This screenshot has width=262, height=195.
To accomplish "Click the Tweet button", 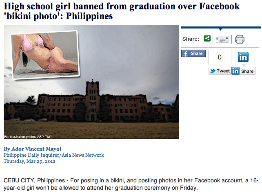I will pos(220,71).
